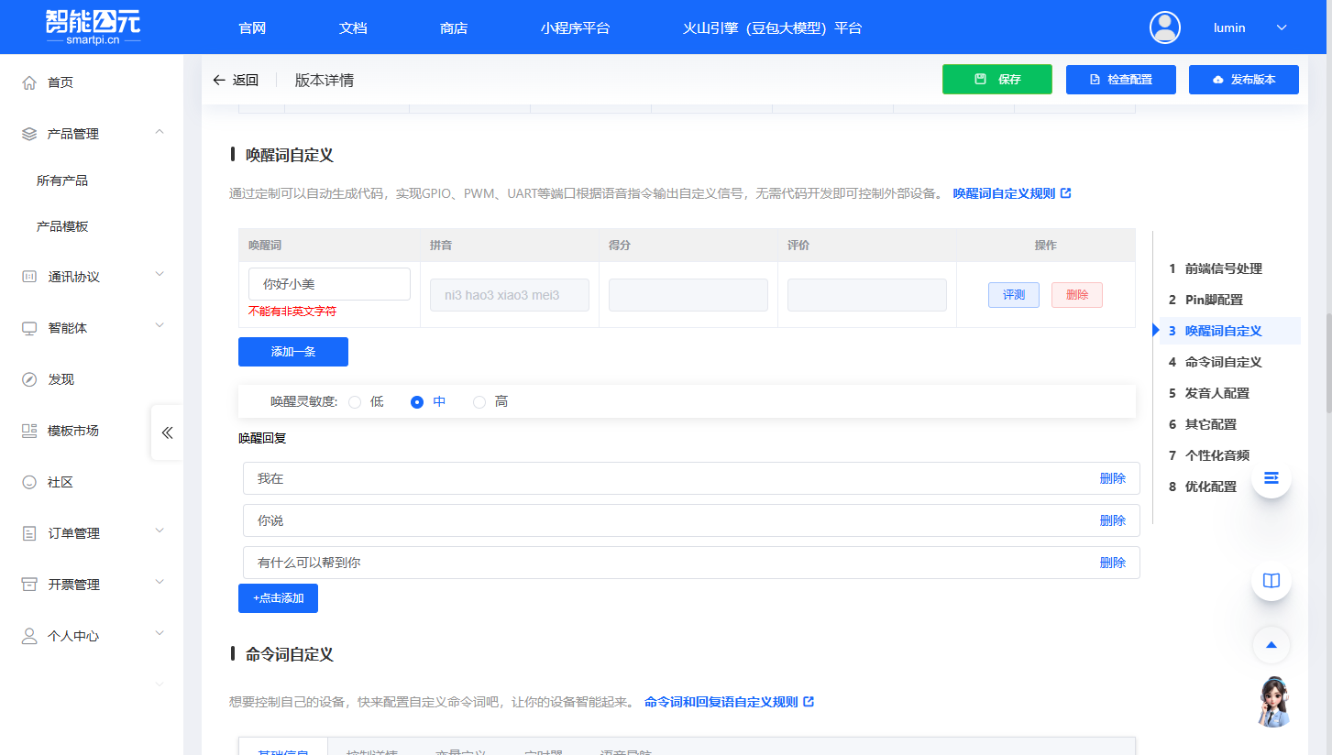Click the 唤醒词 input containing 你好小美
Viewport: 1332px width, 755px height.
329,284
